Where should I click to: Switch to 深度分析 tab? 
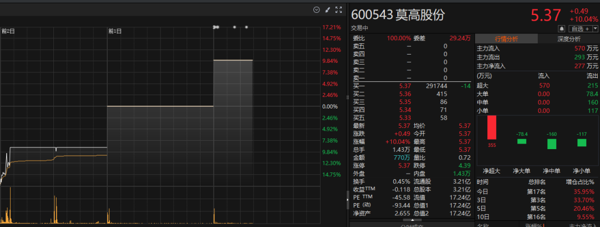pos(569,39)
